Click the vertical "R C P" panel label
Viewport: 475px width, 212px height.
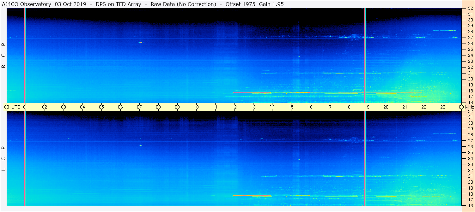point(3,56)
